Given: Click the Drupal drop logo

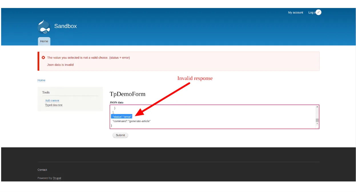Looking at the screenshot, I should [x=44, y=27].
